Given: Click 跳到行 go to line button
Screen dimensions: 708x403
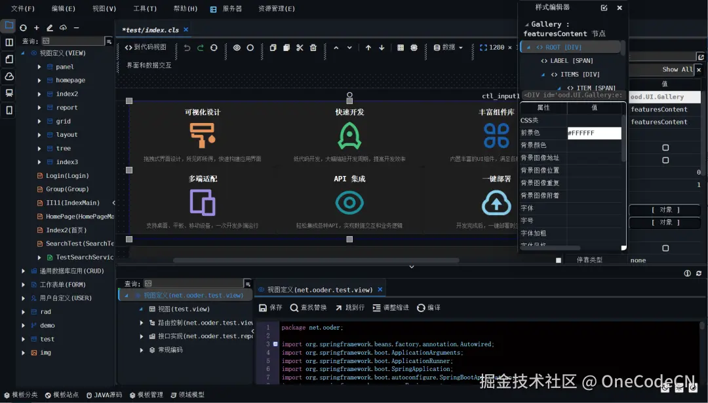Looking at the screenshot, I should (350, 307).
